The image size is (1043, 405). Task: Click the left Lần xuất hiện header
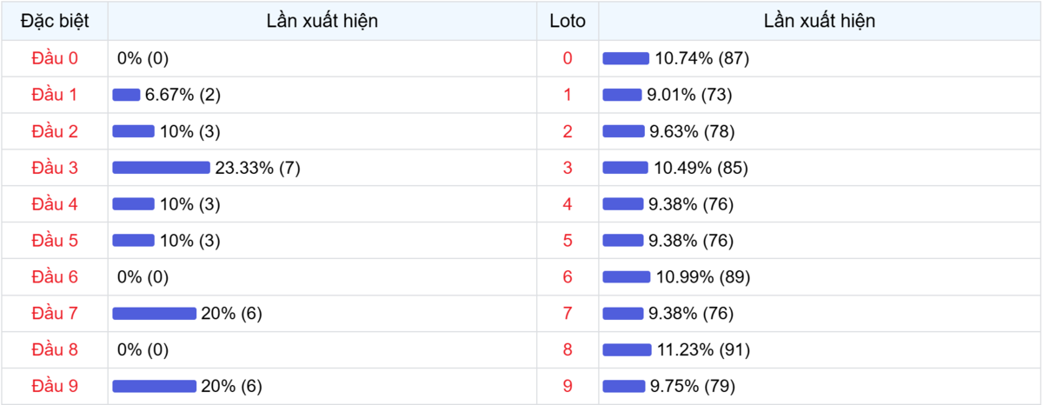322,22
